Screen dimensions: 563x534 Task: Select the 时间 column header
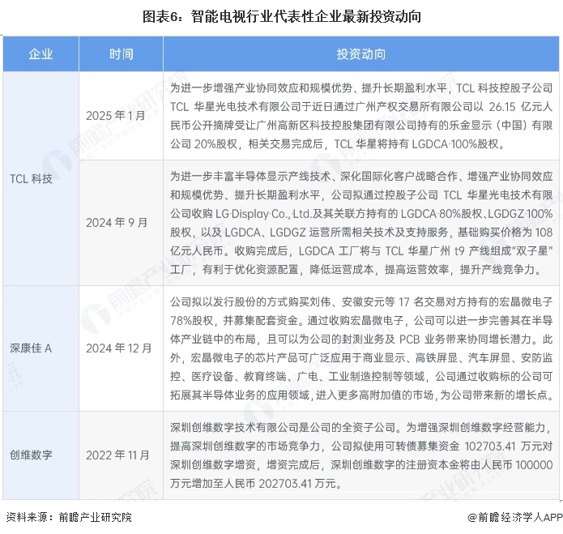pyautogui.click(x=121, y=53)
